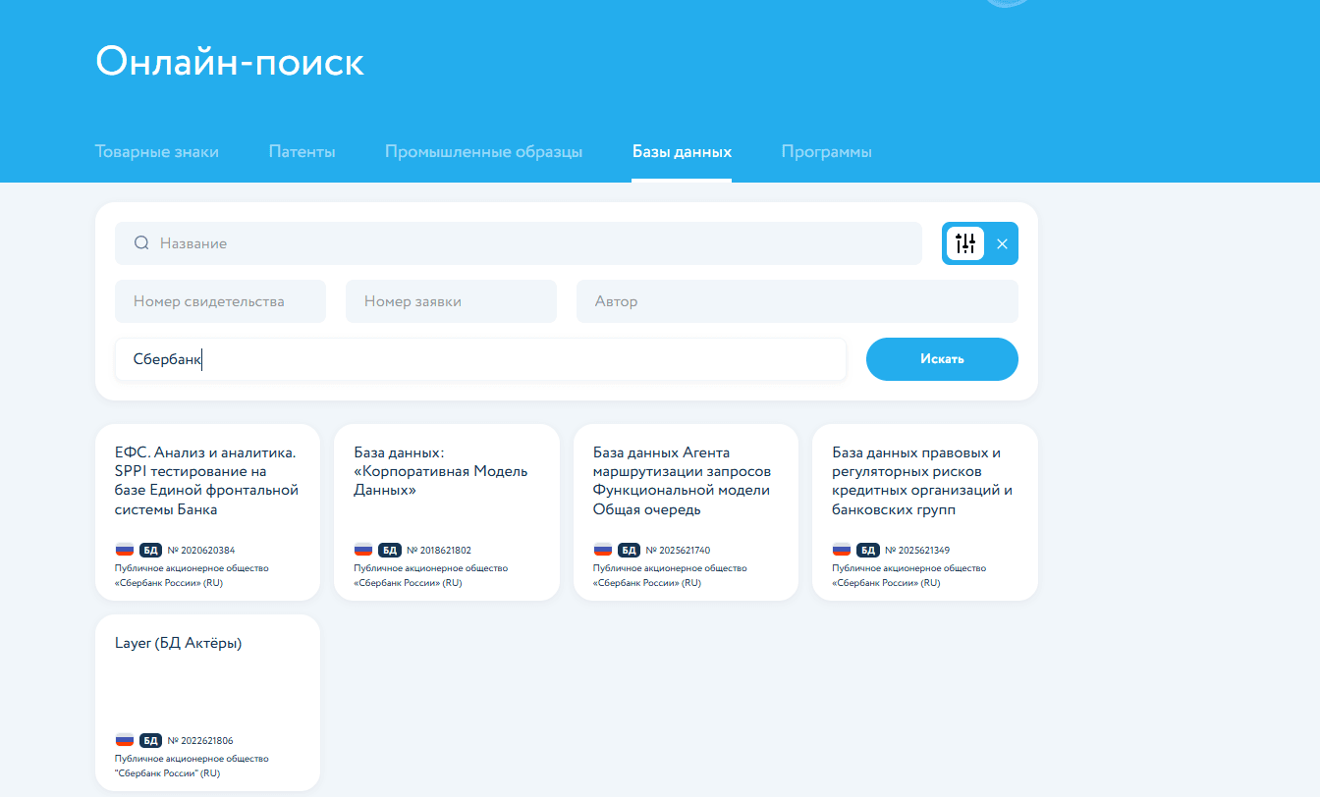Focus the Автор input field
This screenshot has width=1320, height=797.
[797, 301]
